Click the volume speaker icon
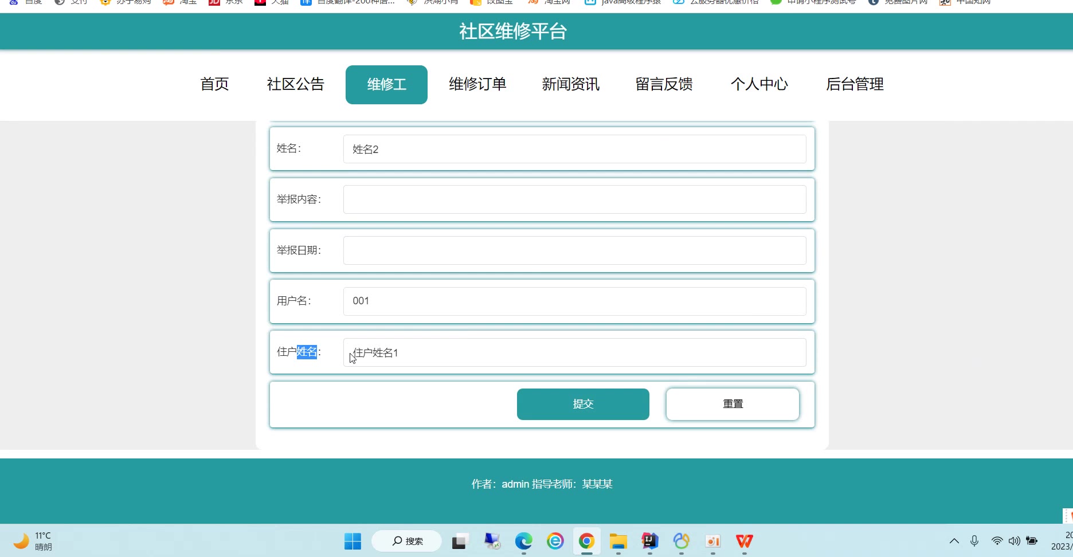 (1015, 541)
